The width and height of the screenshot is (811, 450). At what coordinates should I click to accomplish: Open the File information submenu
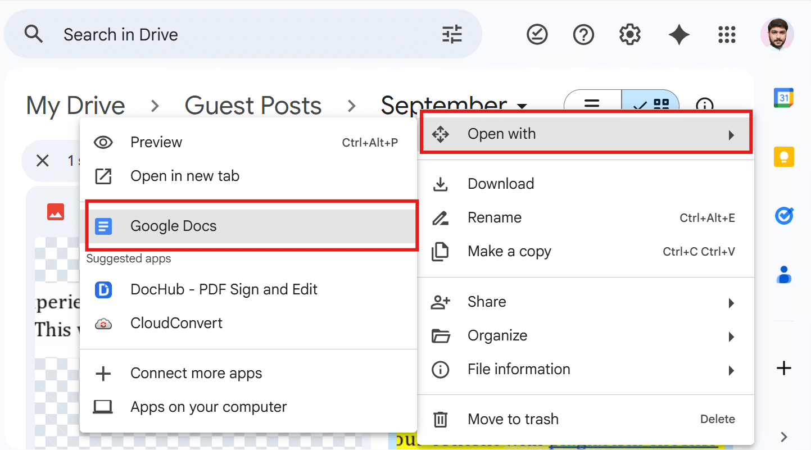click(586, 369)
